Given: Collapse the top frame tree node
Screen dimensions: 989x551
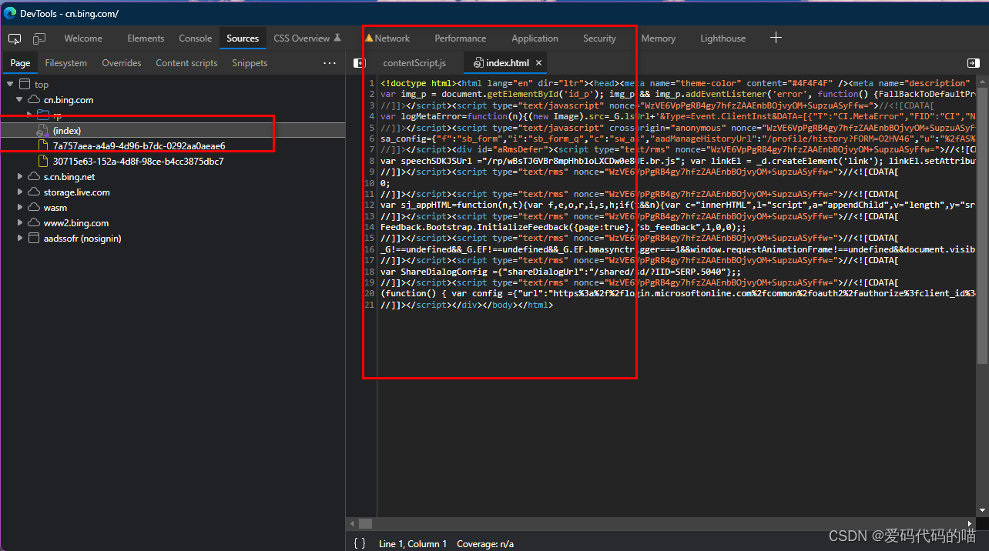Looking at the screenshot, I should 10,85.
